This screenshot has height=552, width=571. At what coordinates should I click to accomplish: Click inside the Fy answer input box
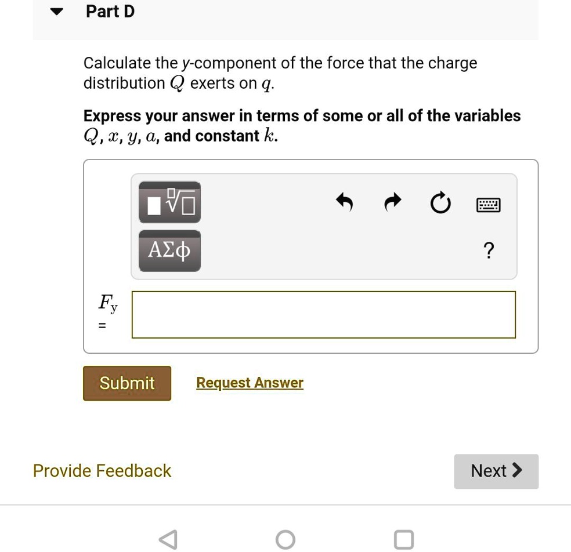(x=323, y=314)
